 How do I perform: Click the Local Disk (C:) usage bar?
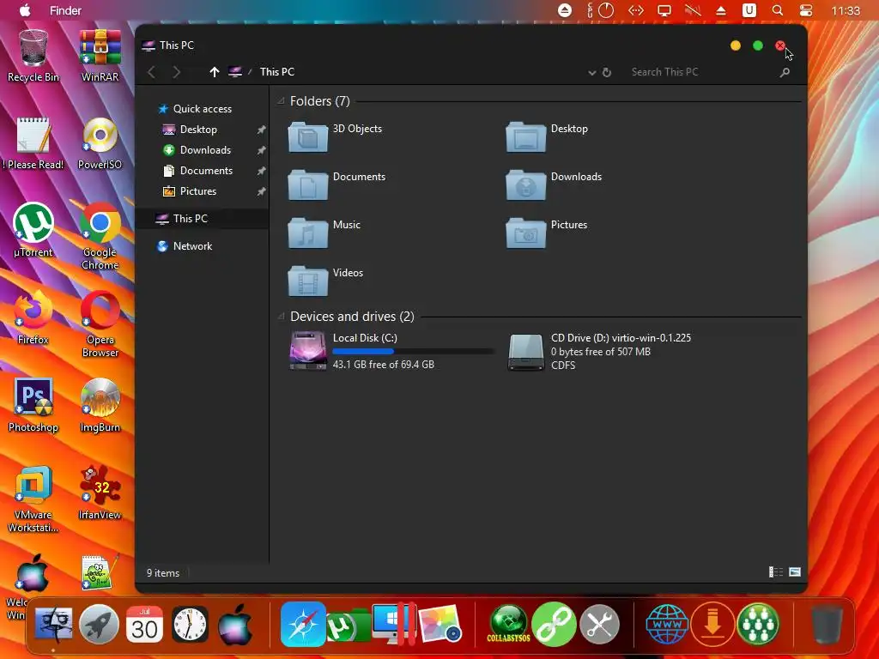[413, 351]
